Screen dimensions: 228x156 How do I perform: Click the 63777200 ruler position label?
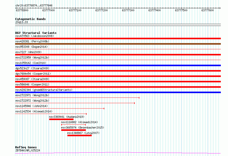point(101,10)
